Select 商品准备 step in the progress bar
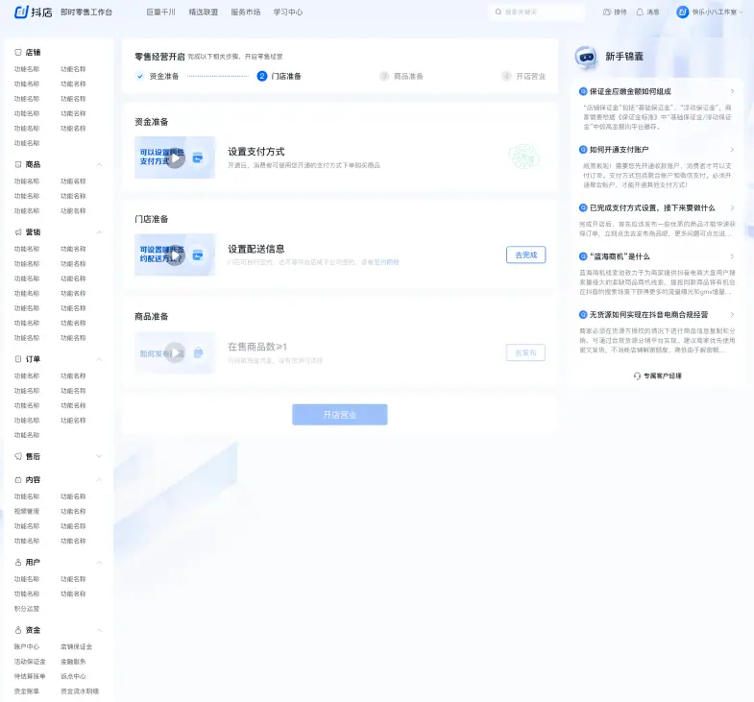This screenshot has width=754, height=702. click(x=401, y=76)
